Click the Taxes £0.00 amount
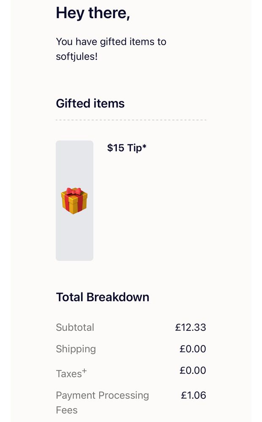262x422 pixels. 193,371
